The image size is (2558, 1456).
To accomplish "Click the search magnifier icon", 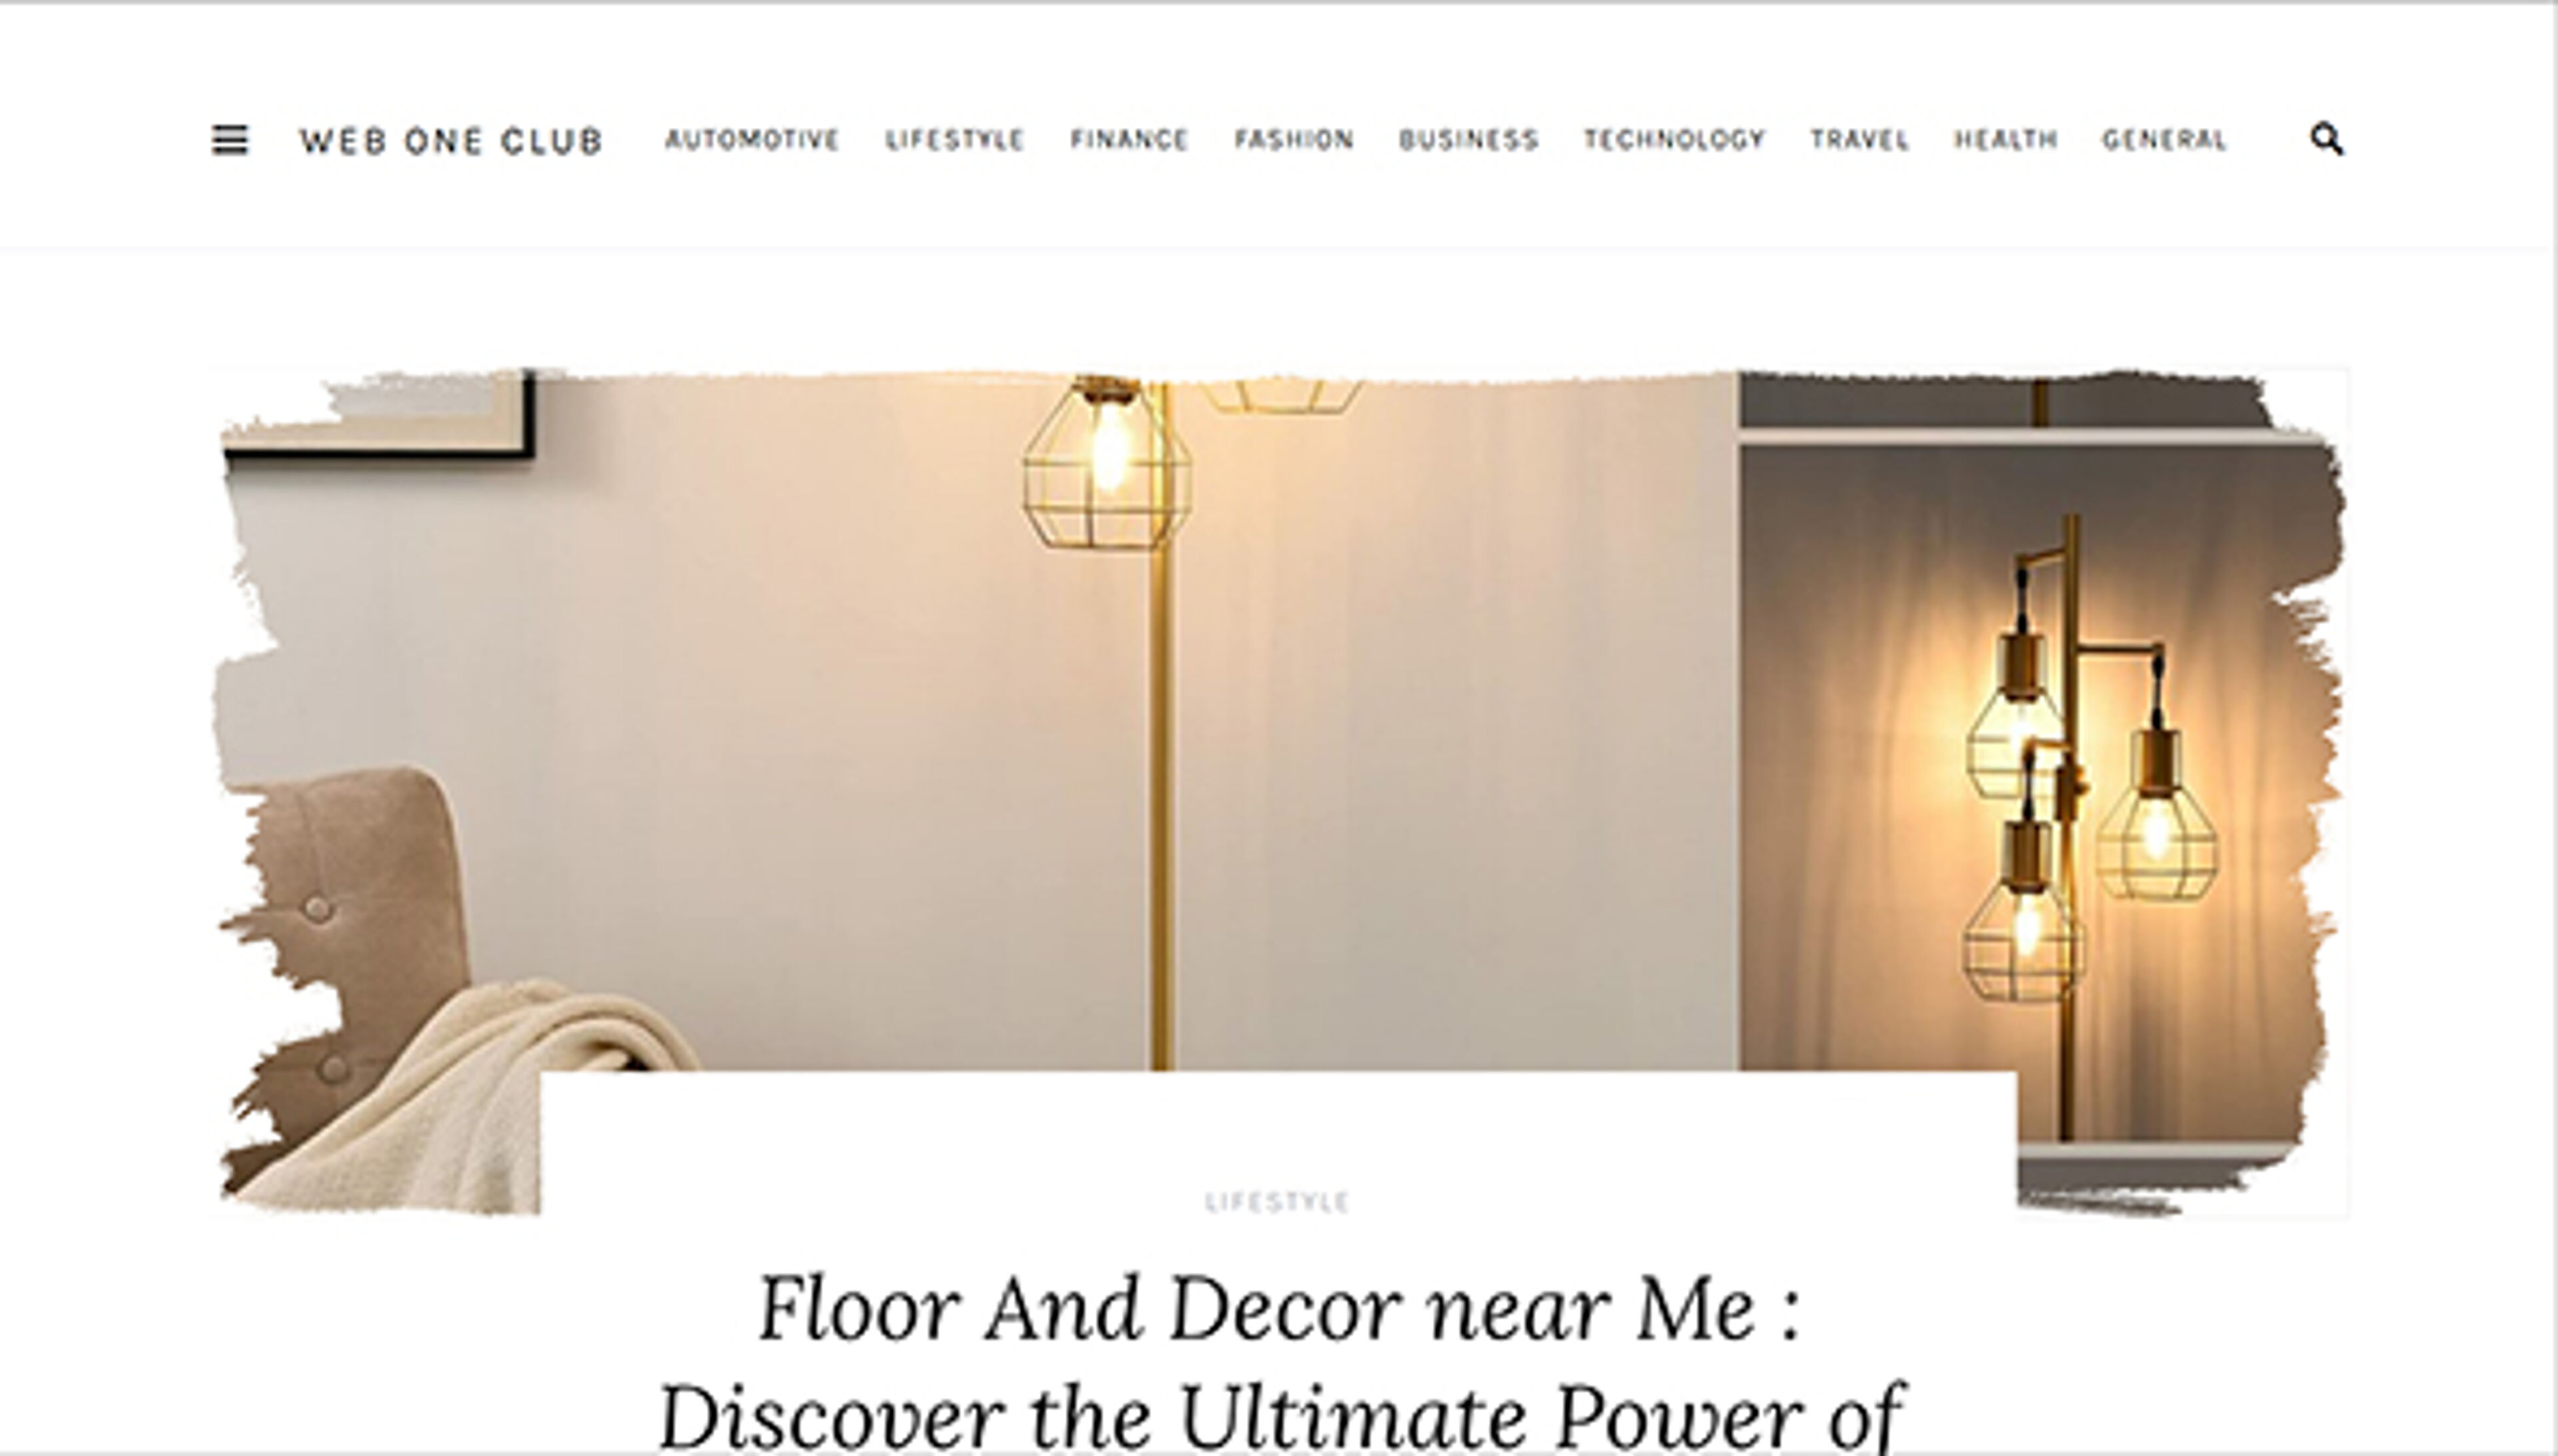I will pos(2326,139).
